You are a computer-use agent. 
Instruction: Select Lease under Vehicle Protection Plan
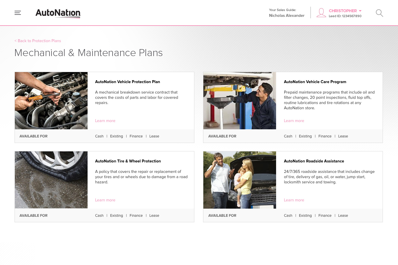154,136
